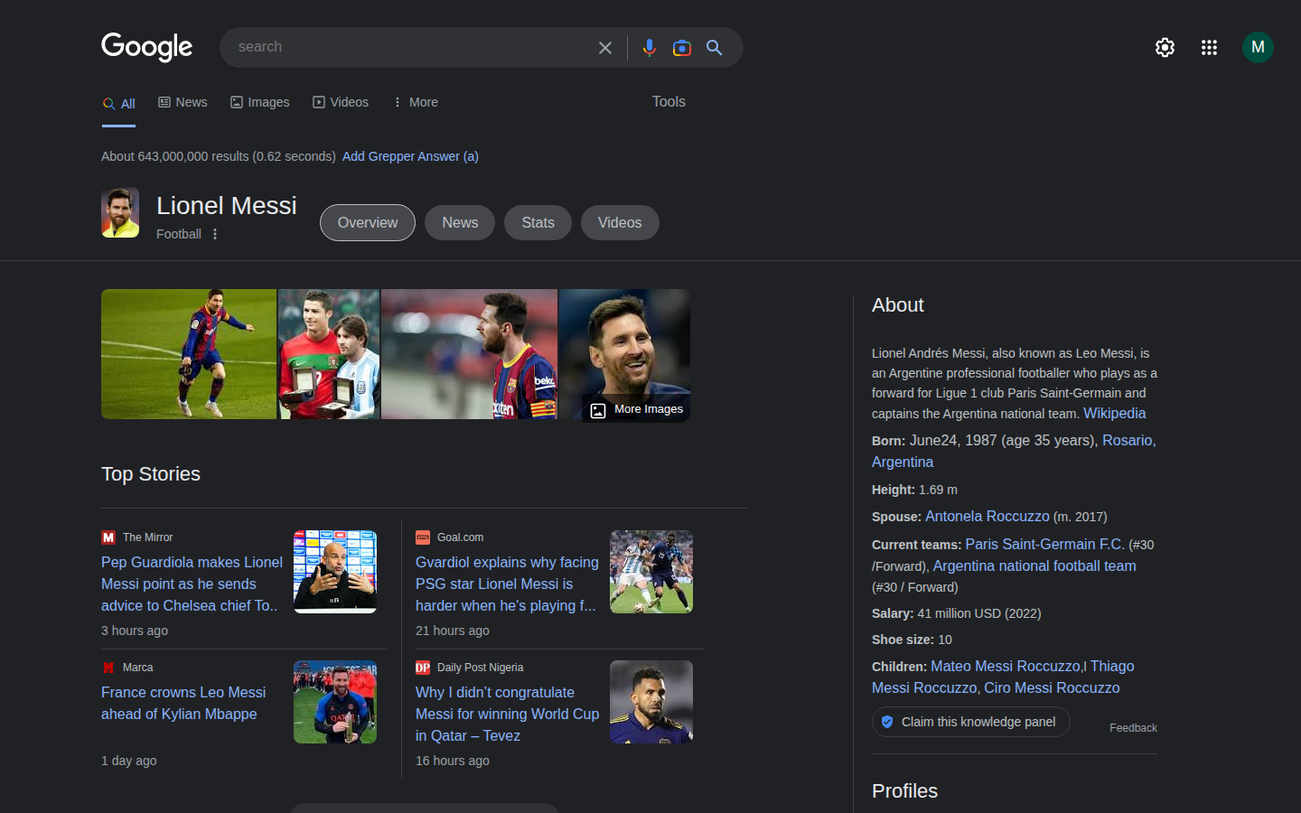The width and height of the screenshot is (1301, 813).
Task: Click the magnifying glass search icon
Action: (715, 48)
